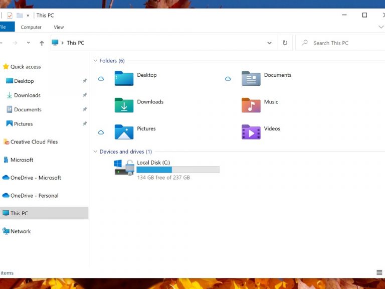The image size is (385, 289).
Task: Select Creative Cloud Files label in sidebar
Action: 34,142
